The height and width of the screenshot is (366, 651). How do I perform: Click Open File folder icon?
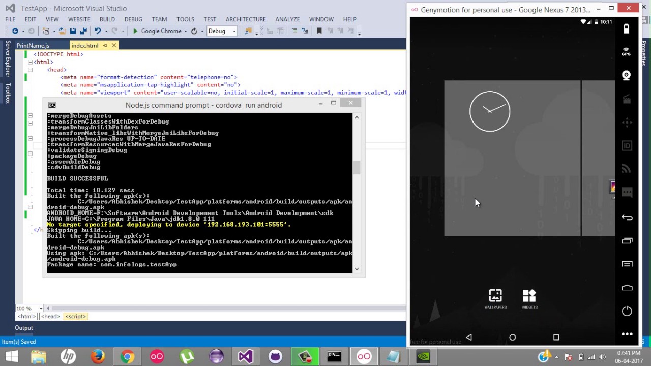pyautogui.click(x=62, y=31)
